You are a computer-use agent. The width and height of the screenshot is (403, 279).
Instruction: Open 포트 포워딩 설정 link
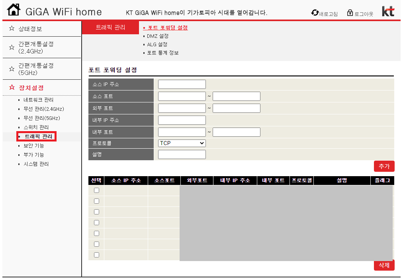point(168,28)
